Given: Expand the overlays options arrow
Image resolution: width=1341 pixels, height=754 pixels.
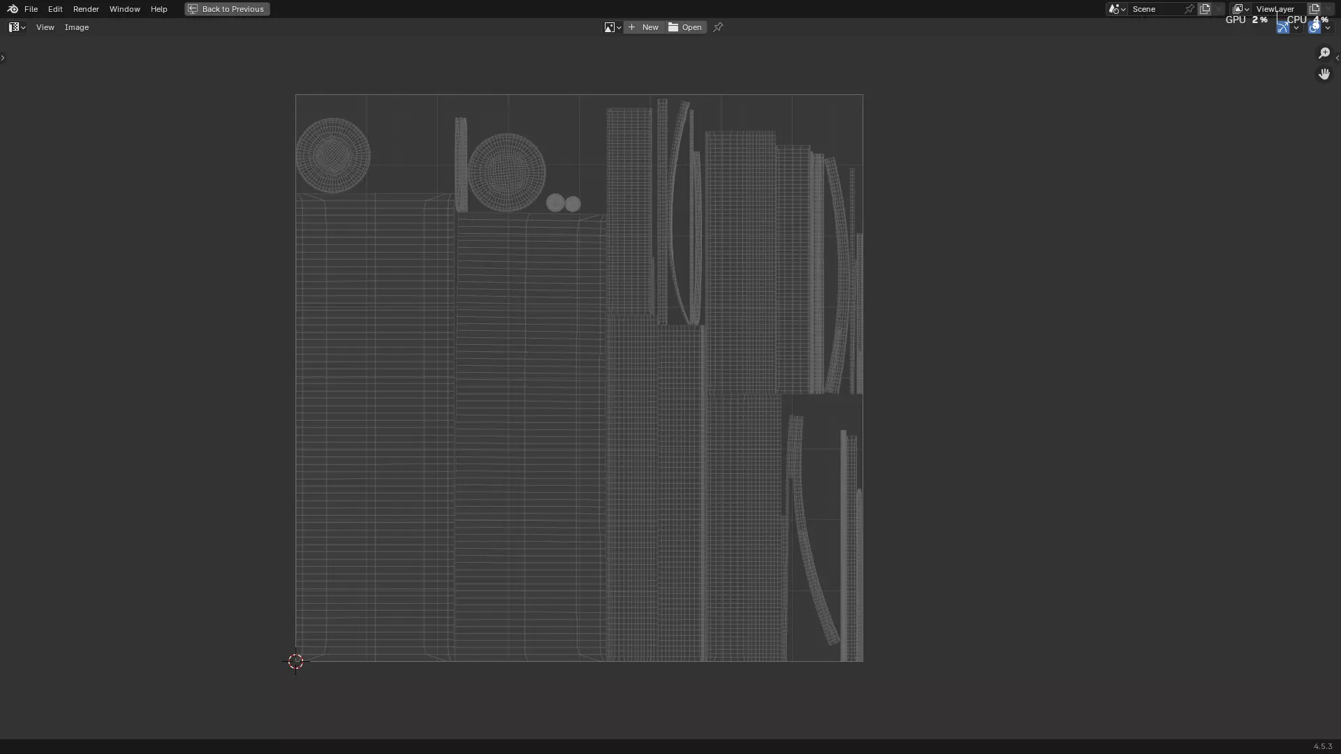Looking at the screenshot, I should pyautogui.click(x=1328, y=28).
